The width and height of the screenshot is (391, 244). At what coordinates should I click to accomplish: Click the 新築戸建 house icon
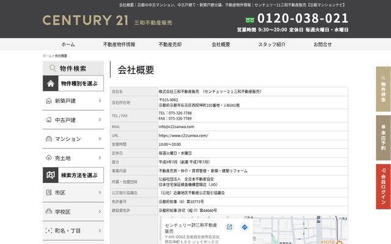pos(49,101)
